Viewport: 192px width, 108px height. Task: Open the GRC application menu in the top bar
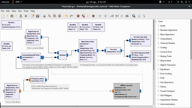[x=17, y=2]
